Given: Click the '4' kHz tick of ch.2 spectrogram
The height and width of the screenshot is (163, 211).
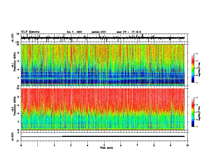Looking at the screenshot, I should click(x=18, y=113).
